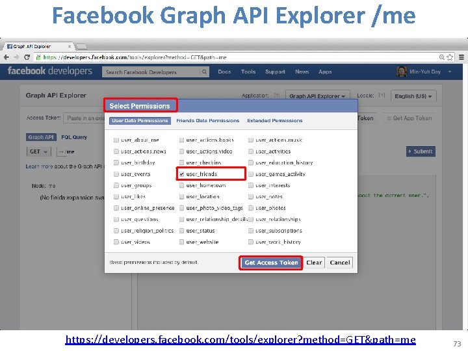Open the developers.facebook.com link below the slide
The image size is (468, 351).
tap(240, 340)
